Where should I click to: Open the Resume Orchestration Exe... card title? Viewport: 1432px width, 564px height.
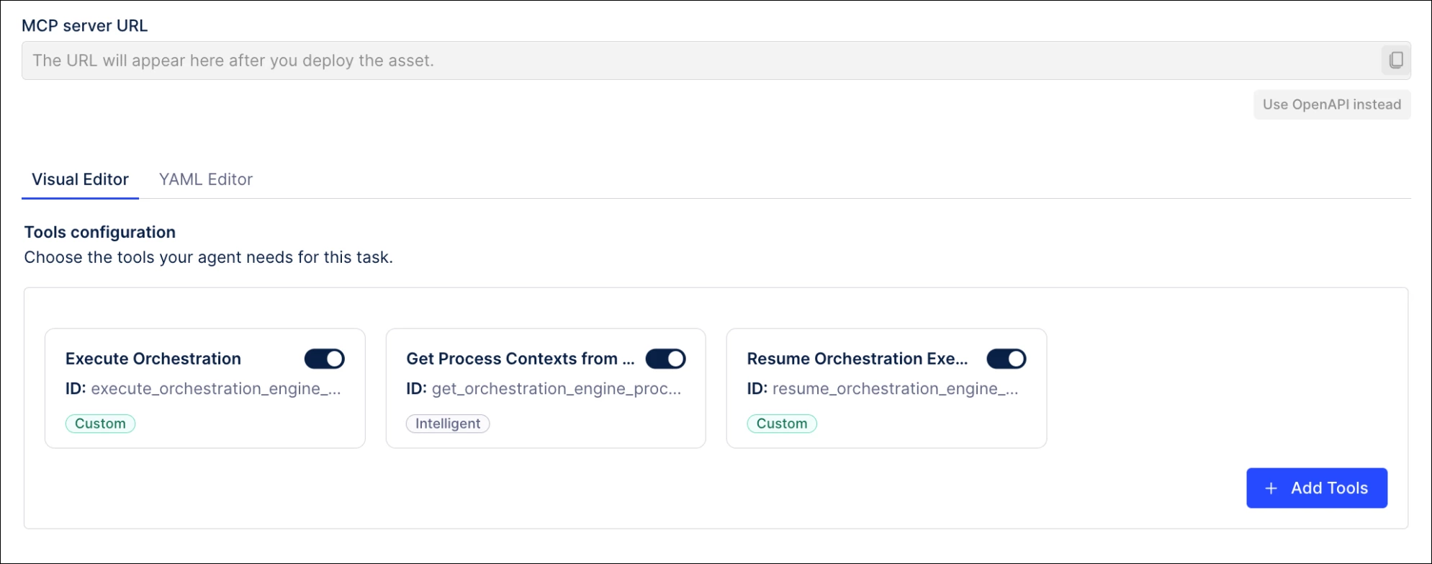point(857,359)
